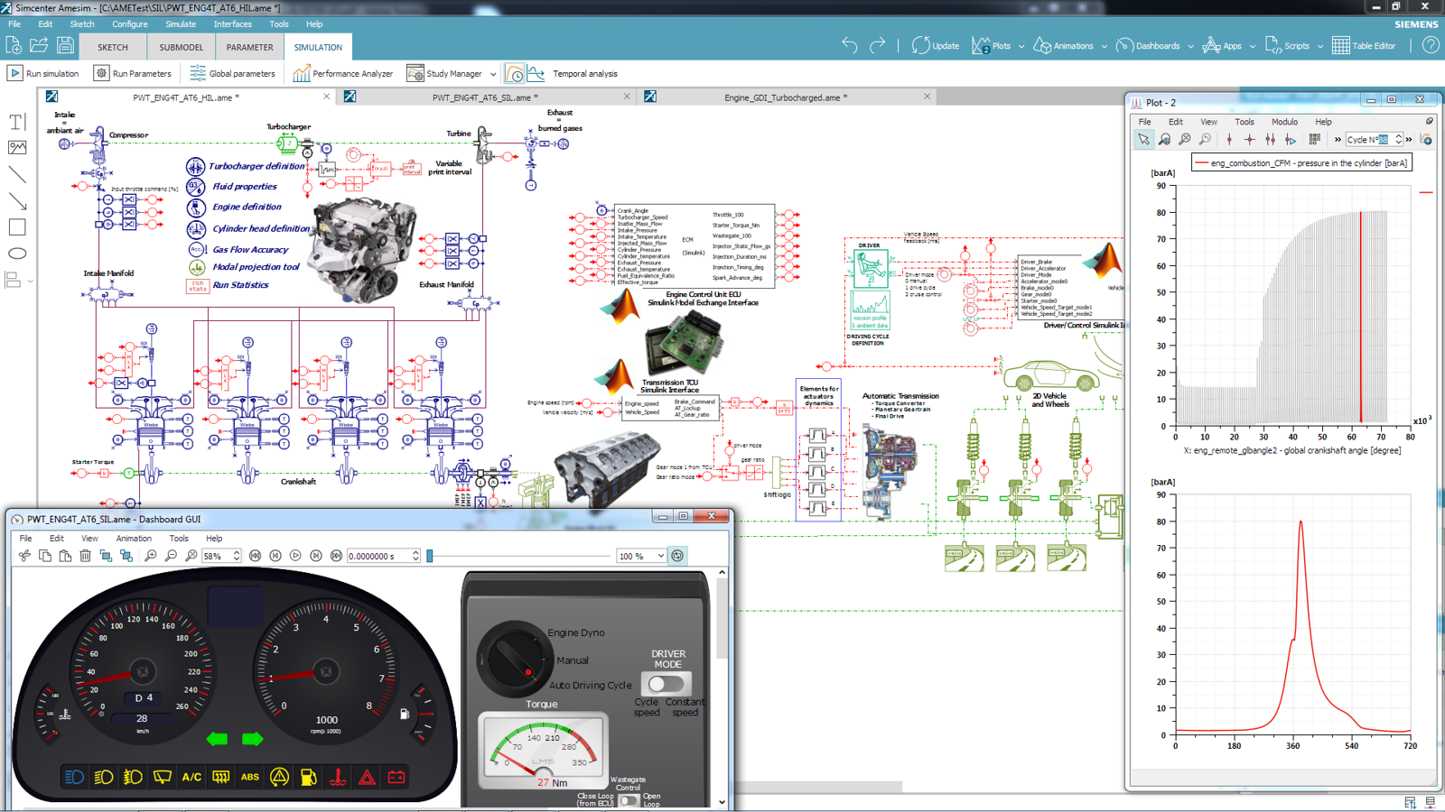The height and width of the screenshot is (812, 1445).
Task: Click the animation time slider handle in the Dashboard GUI
Action: 430,556
